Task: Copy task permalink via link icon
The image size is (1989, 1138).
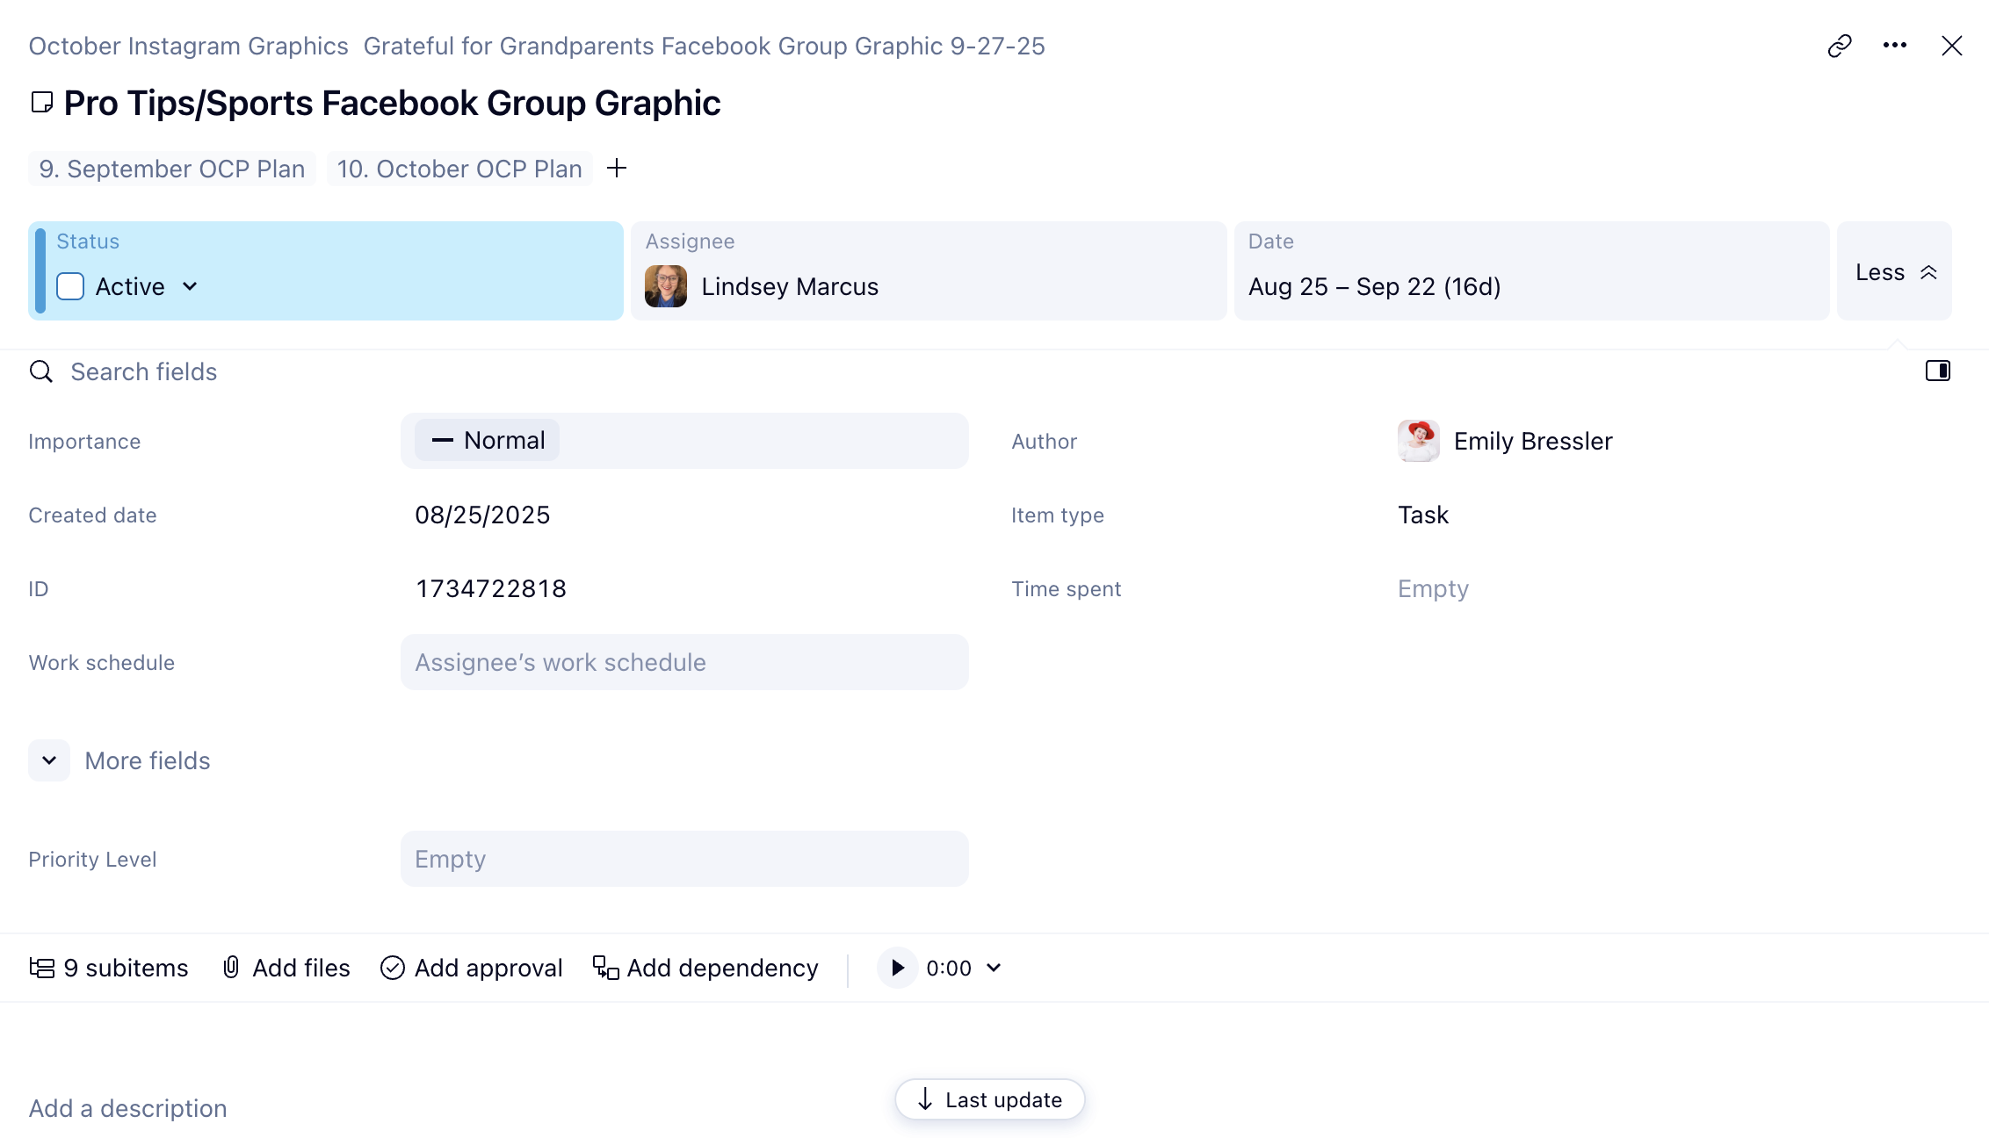Action: (x=1840, y=46)
